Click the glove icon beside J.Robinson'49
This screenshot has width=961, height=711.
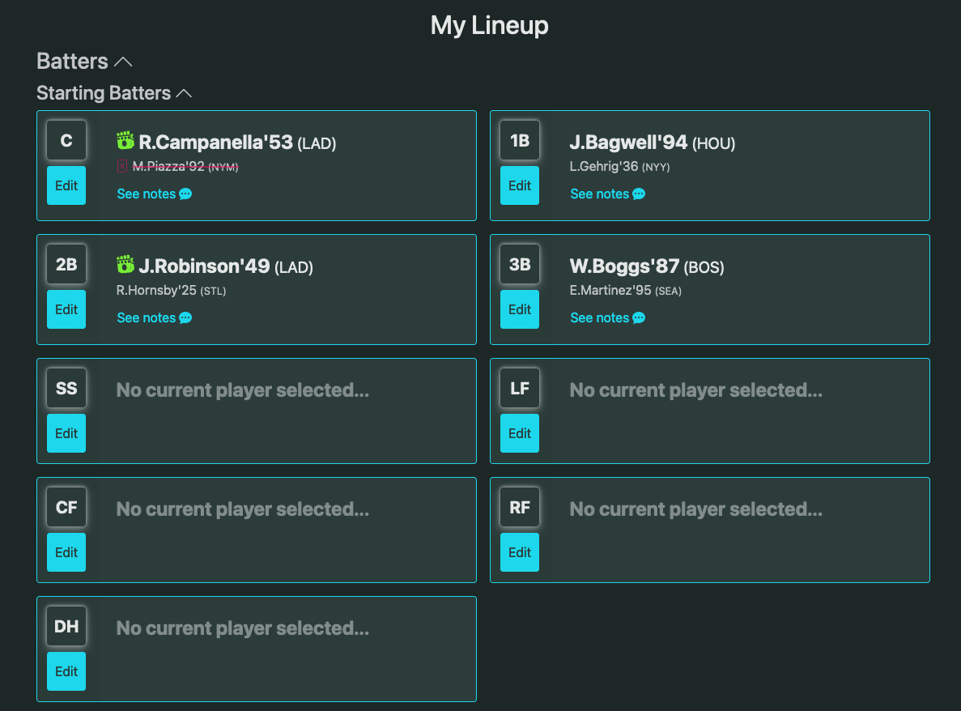click(125, 265)
